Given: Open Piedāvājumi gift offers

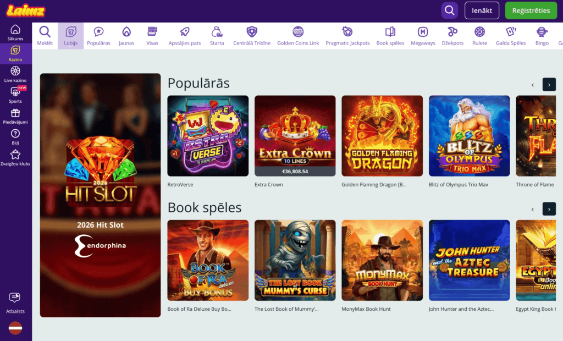Looking at the screenshot, I should (15, 116).
